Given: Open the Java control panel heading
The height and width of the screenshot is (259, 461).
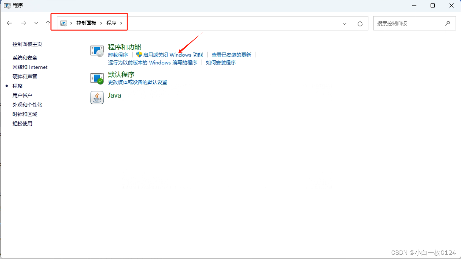Looking at the screenshot, I should point(115,95).
